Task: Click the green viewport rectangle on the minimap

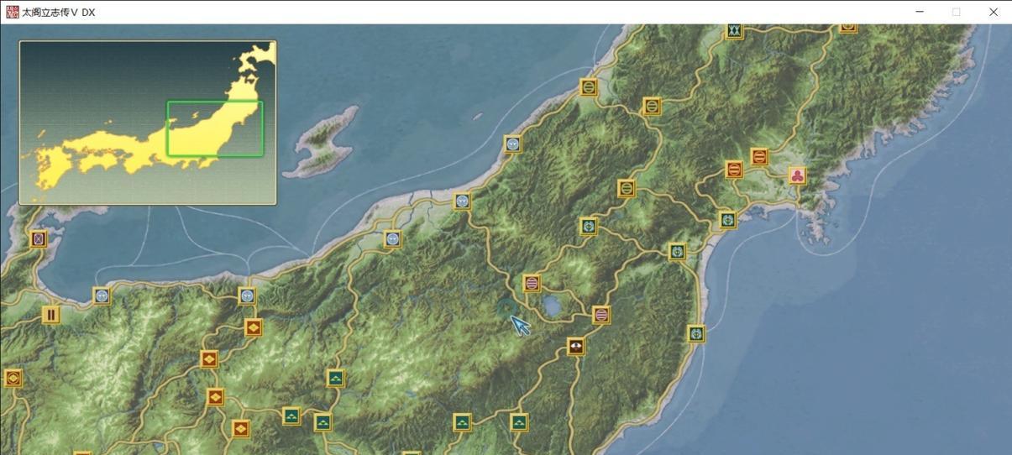Action: 215,128
